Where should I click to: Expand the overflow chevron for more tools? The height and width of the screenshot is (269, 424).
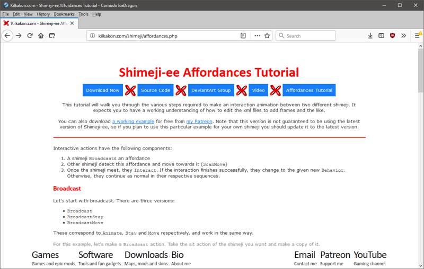(403, 35)
